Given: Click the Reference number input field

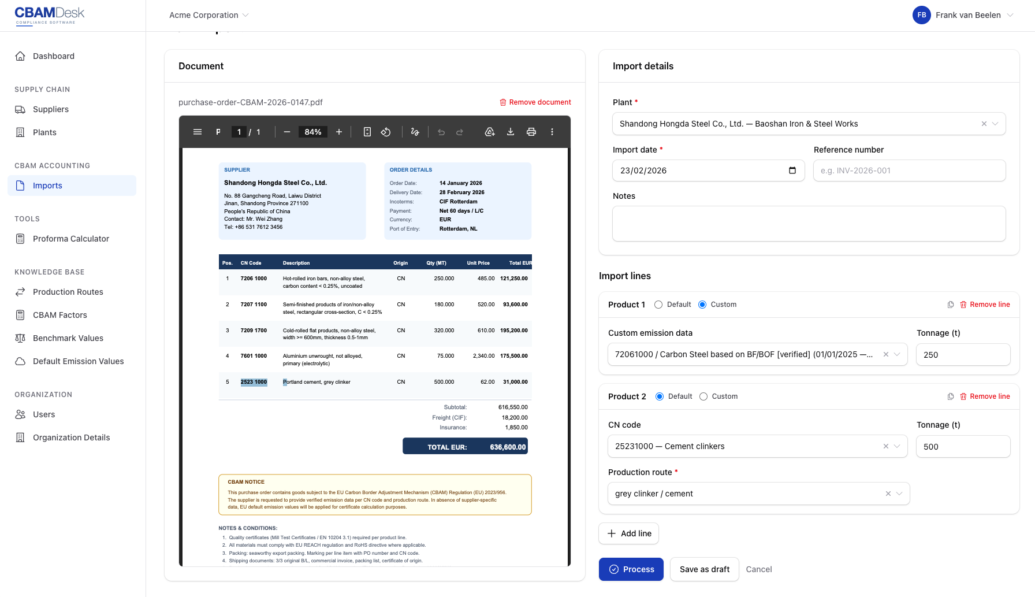Looking at the screenshot, I should [909, 170].
